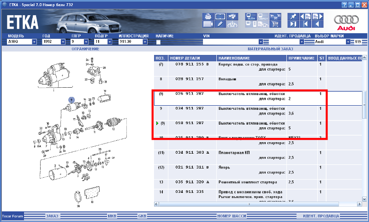The height and width of the screenshot is (222, 369).
Task: Open the ГОД dropdown showing 1992
Action: [x=63, y=42]
